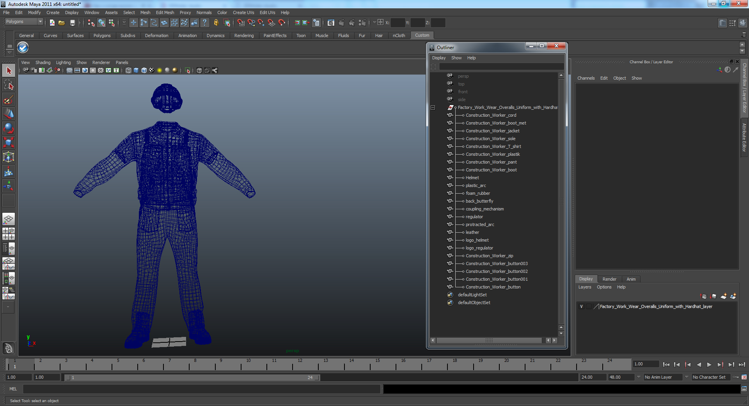Click the MEL command line input
Viewport: 749px width, 406px height.
tap(201, 389)
